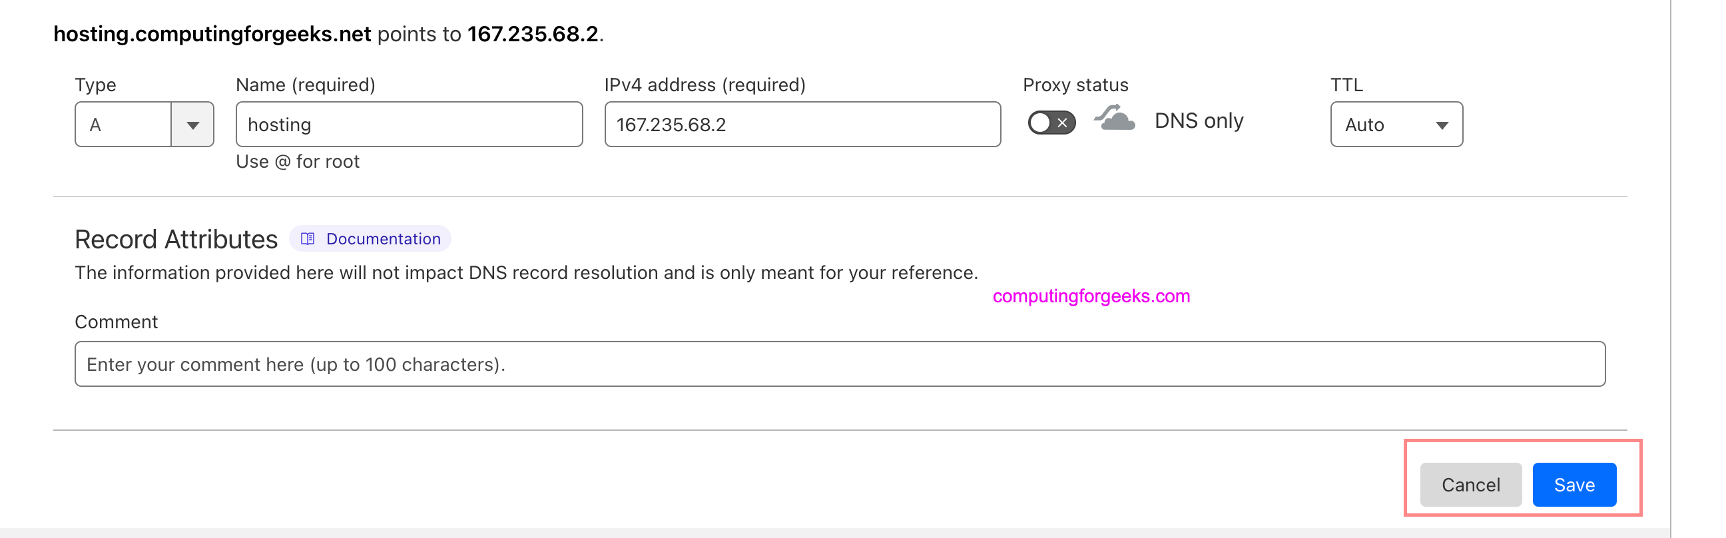Open the Type dropdown arrow
The width and height of the screenshot is (1726, 538).
coord(193,125)
